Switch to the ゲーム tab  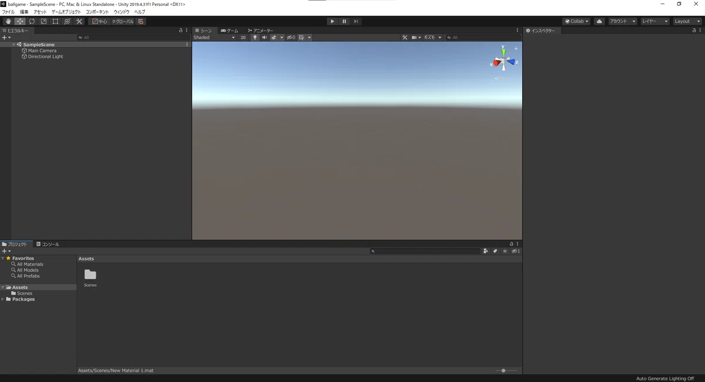pos(230,31)
